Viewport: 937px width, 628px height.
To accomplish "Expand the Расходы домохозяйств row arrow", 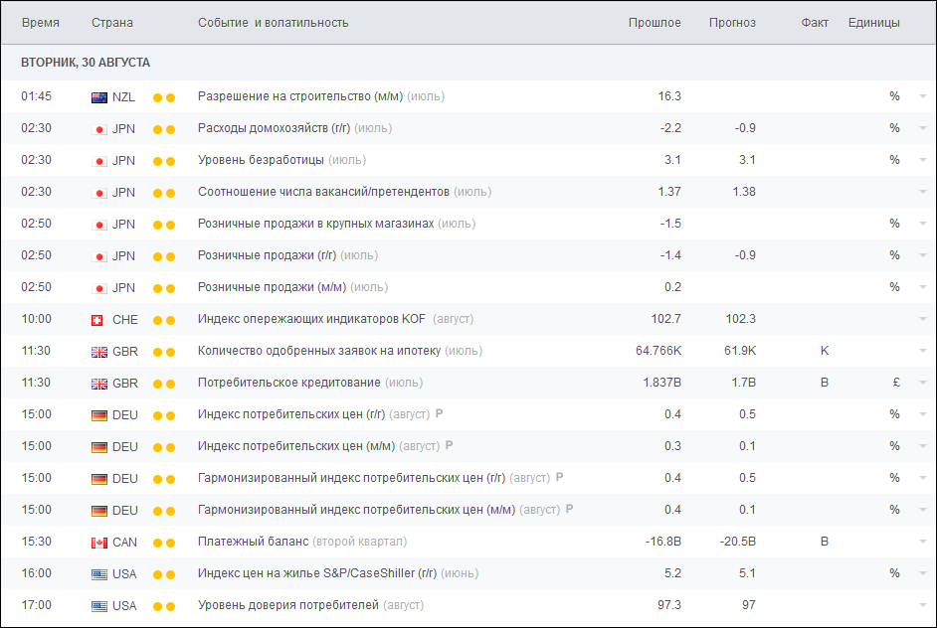I will (x=923, y=129).
